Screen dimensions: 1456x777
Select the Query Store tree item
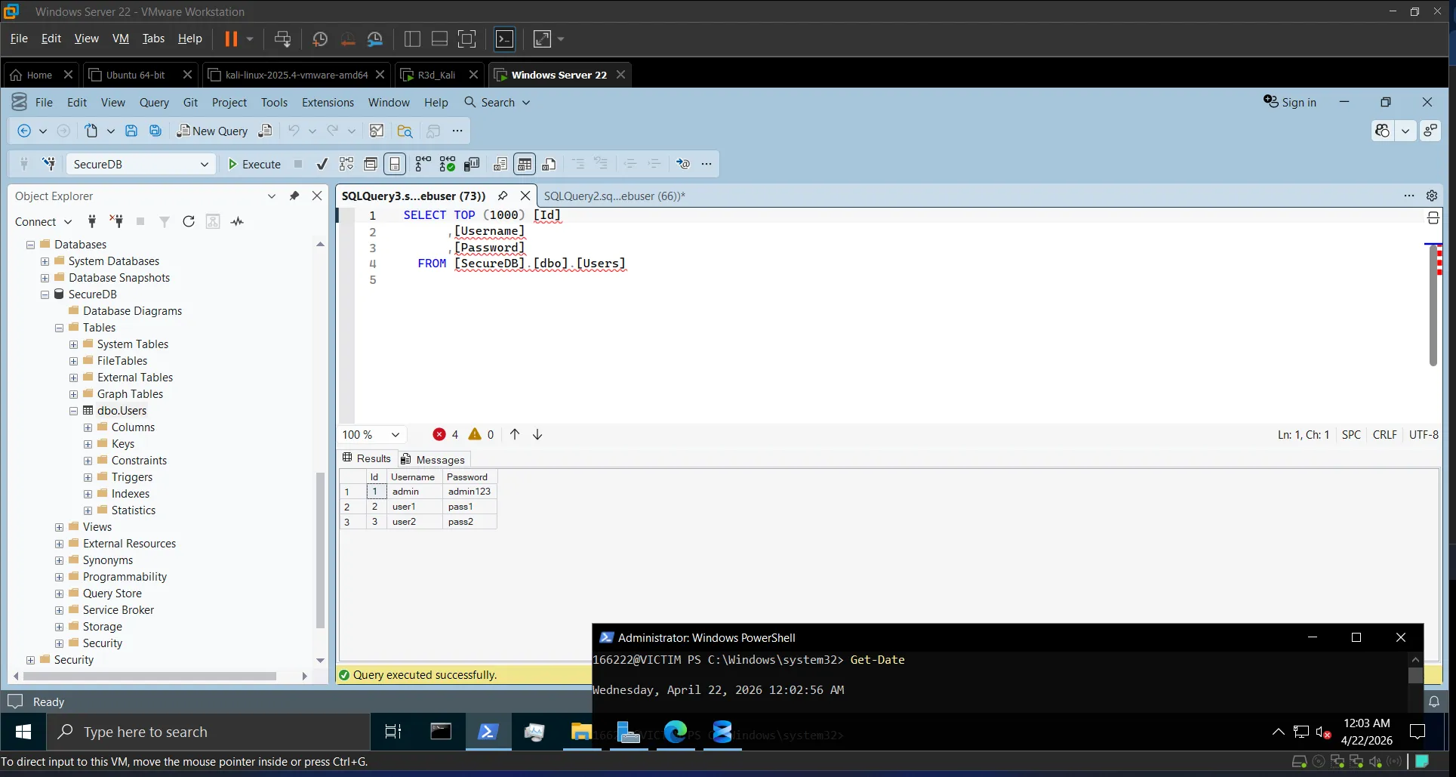[112, 594]
